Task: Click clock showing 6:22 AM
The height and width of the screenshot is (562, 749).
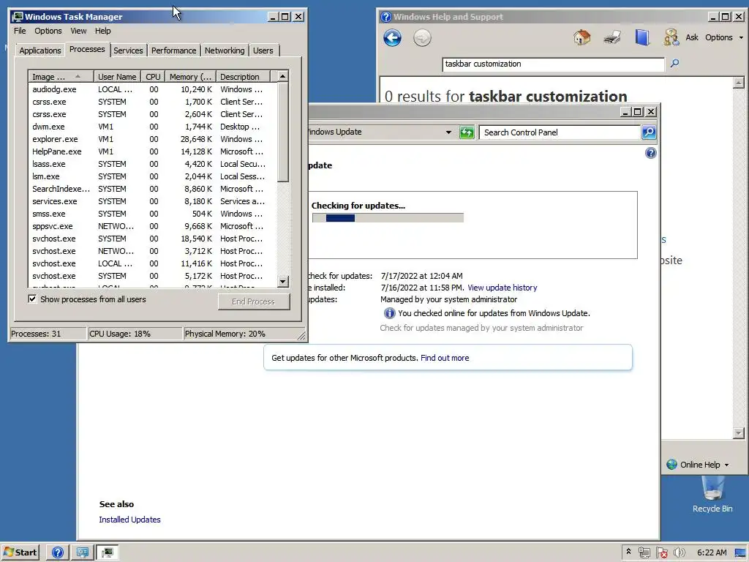Action: 712,552
